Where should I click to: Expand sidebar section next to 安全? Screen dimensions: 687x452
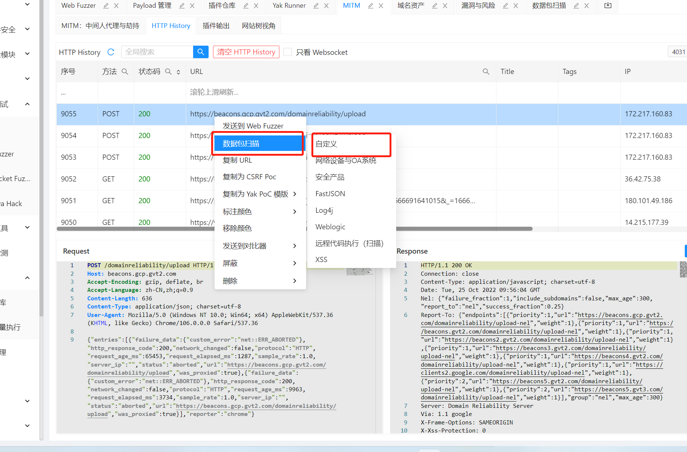click(27, 29)
